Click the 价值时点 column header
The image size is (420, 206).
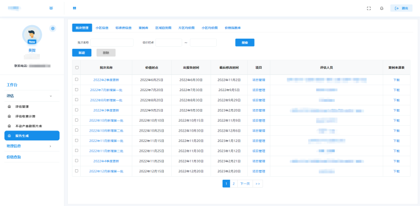pos(152,68)
